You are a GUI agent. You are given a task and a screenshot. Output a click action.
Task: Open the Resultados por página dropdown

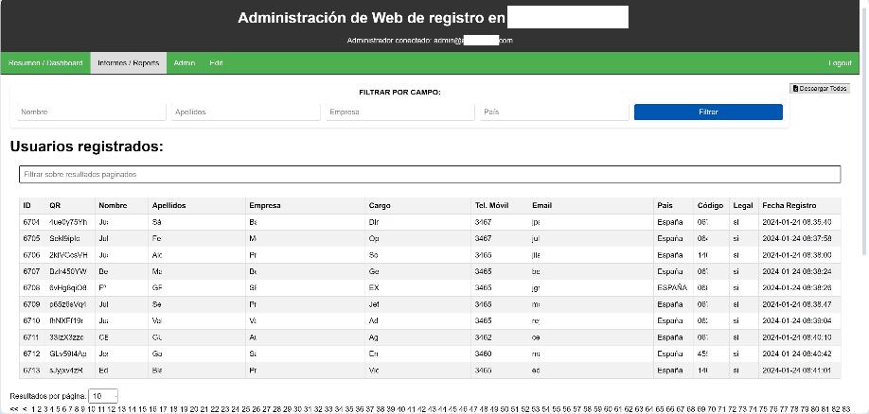click(x=103, y=396)
